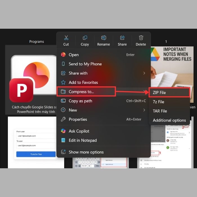This screenshot has width=197, height=197.
Task: Open the Important Notes When Merging Files thumbnail
Action: point(172,75)
